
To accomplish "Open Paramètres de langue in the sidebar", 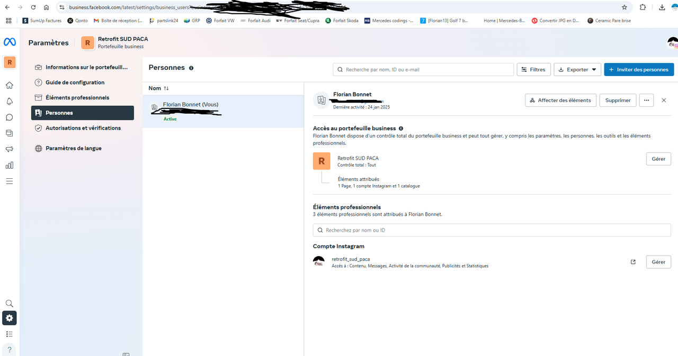I will click(83, 149).
